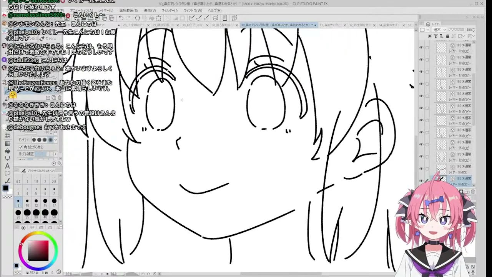The height and width of the screenshot is (277, 492).
Task: Expand the anti-aliasing options dropdown arrow
Action: point(56,140)
